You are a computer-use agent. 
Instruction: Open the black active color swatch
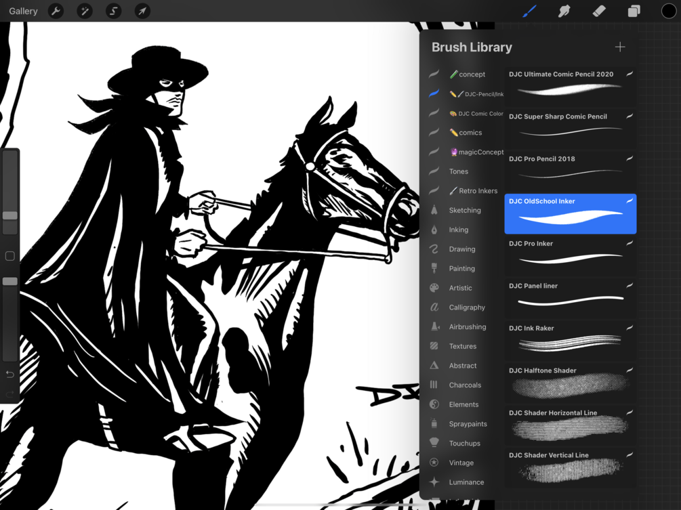click(x=668, y=11)
